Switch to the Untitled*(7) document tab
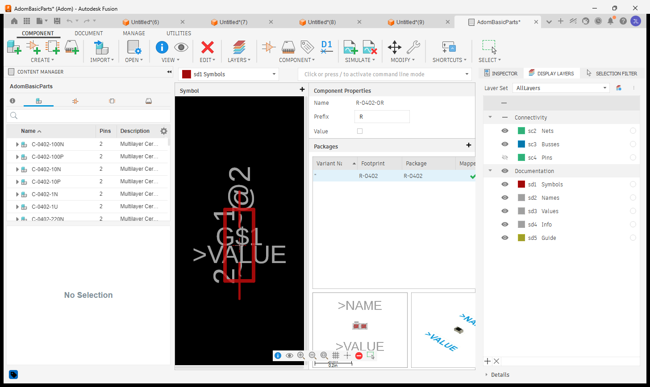 pos(233,22)
